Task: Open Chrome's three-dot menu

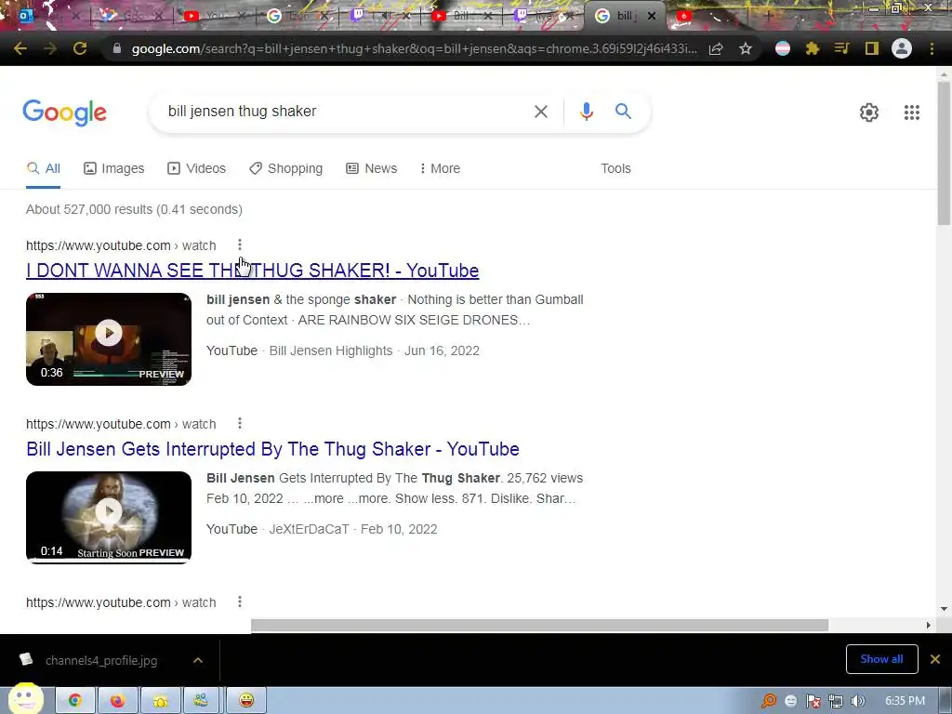Action: [932, 48]
